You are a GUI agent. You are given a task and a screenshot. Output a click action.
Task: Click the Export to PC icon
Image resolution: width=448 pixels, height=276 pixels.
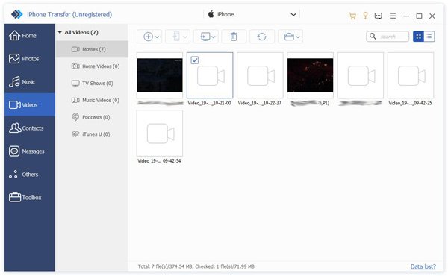click(x=205, y=37)
